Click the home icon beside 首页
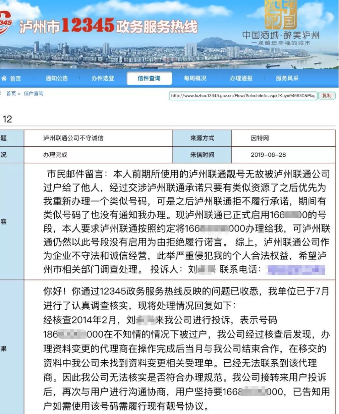This screenshot has height=414, width=339. pyautogui.click(x=3, y=78)
